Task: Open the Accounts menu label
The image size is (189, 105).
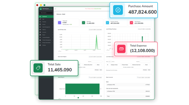Action: 44,32
